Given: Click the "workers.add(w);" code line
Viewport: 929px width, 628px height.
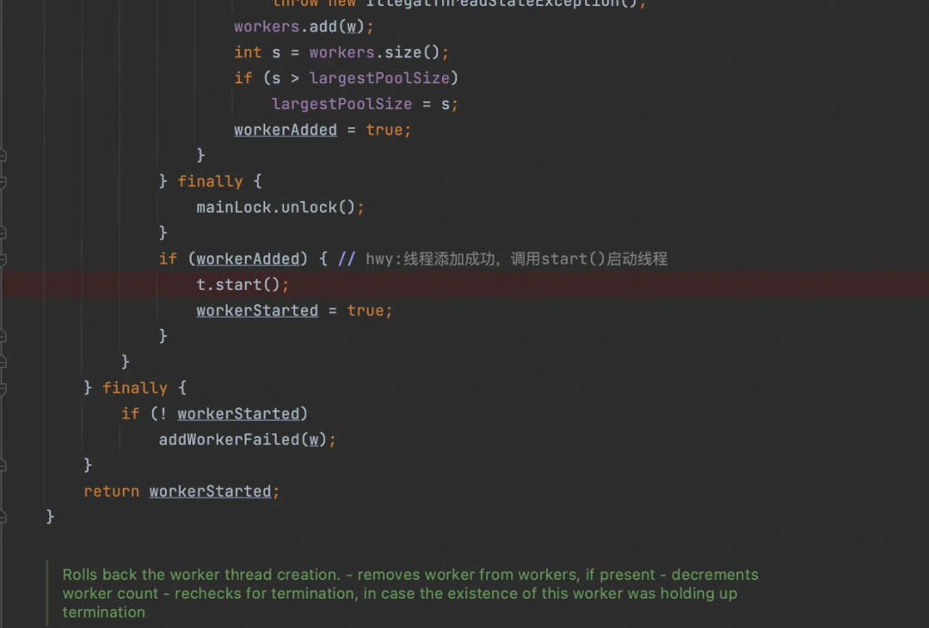Looking at the screenshot, I should [304, 27].
